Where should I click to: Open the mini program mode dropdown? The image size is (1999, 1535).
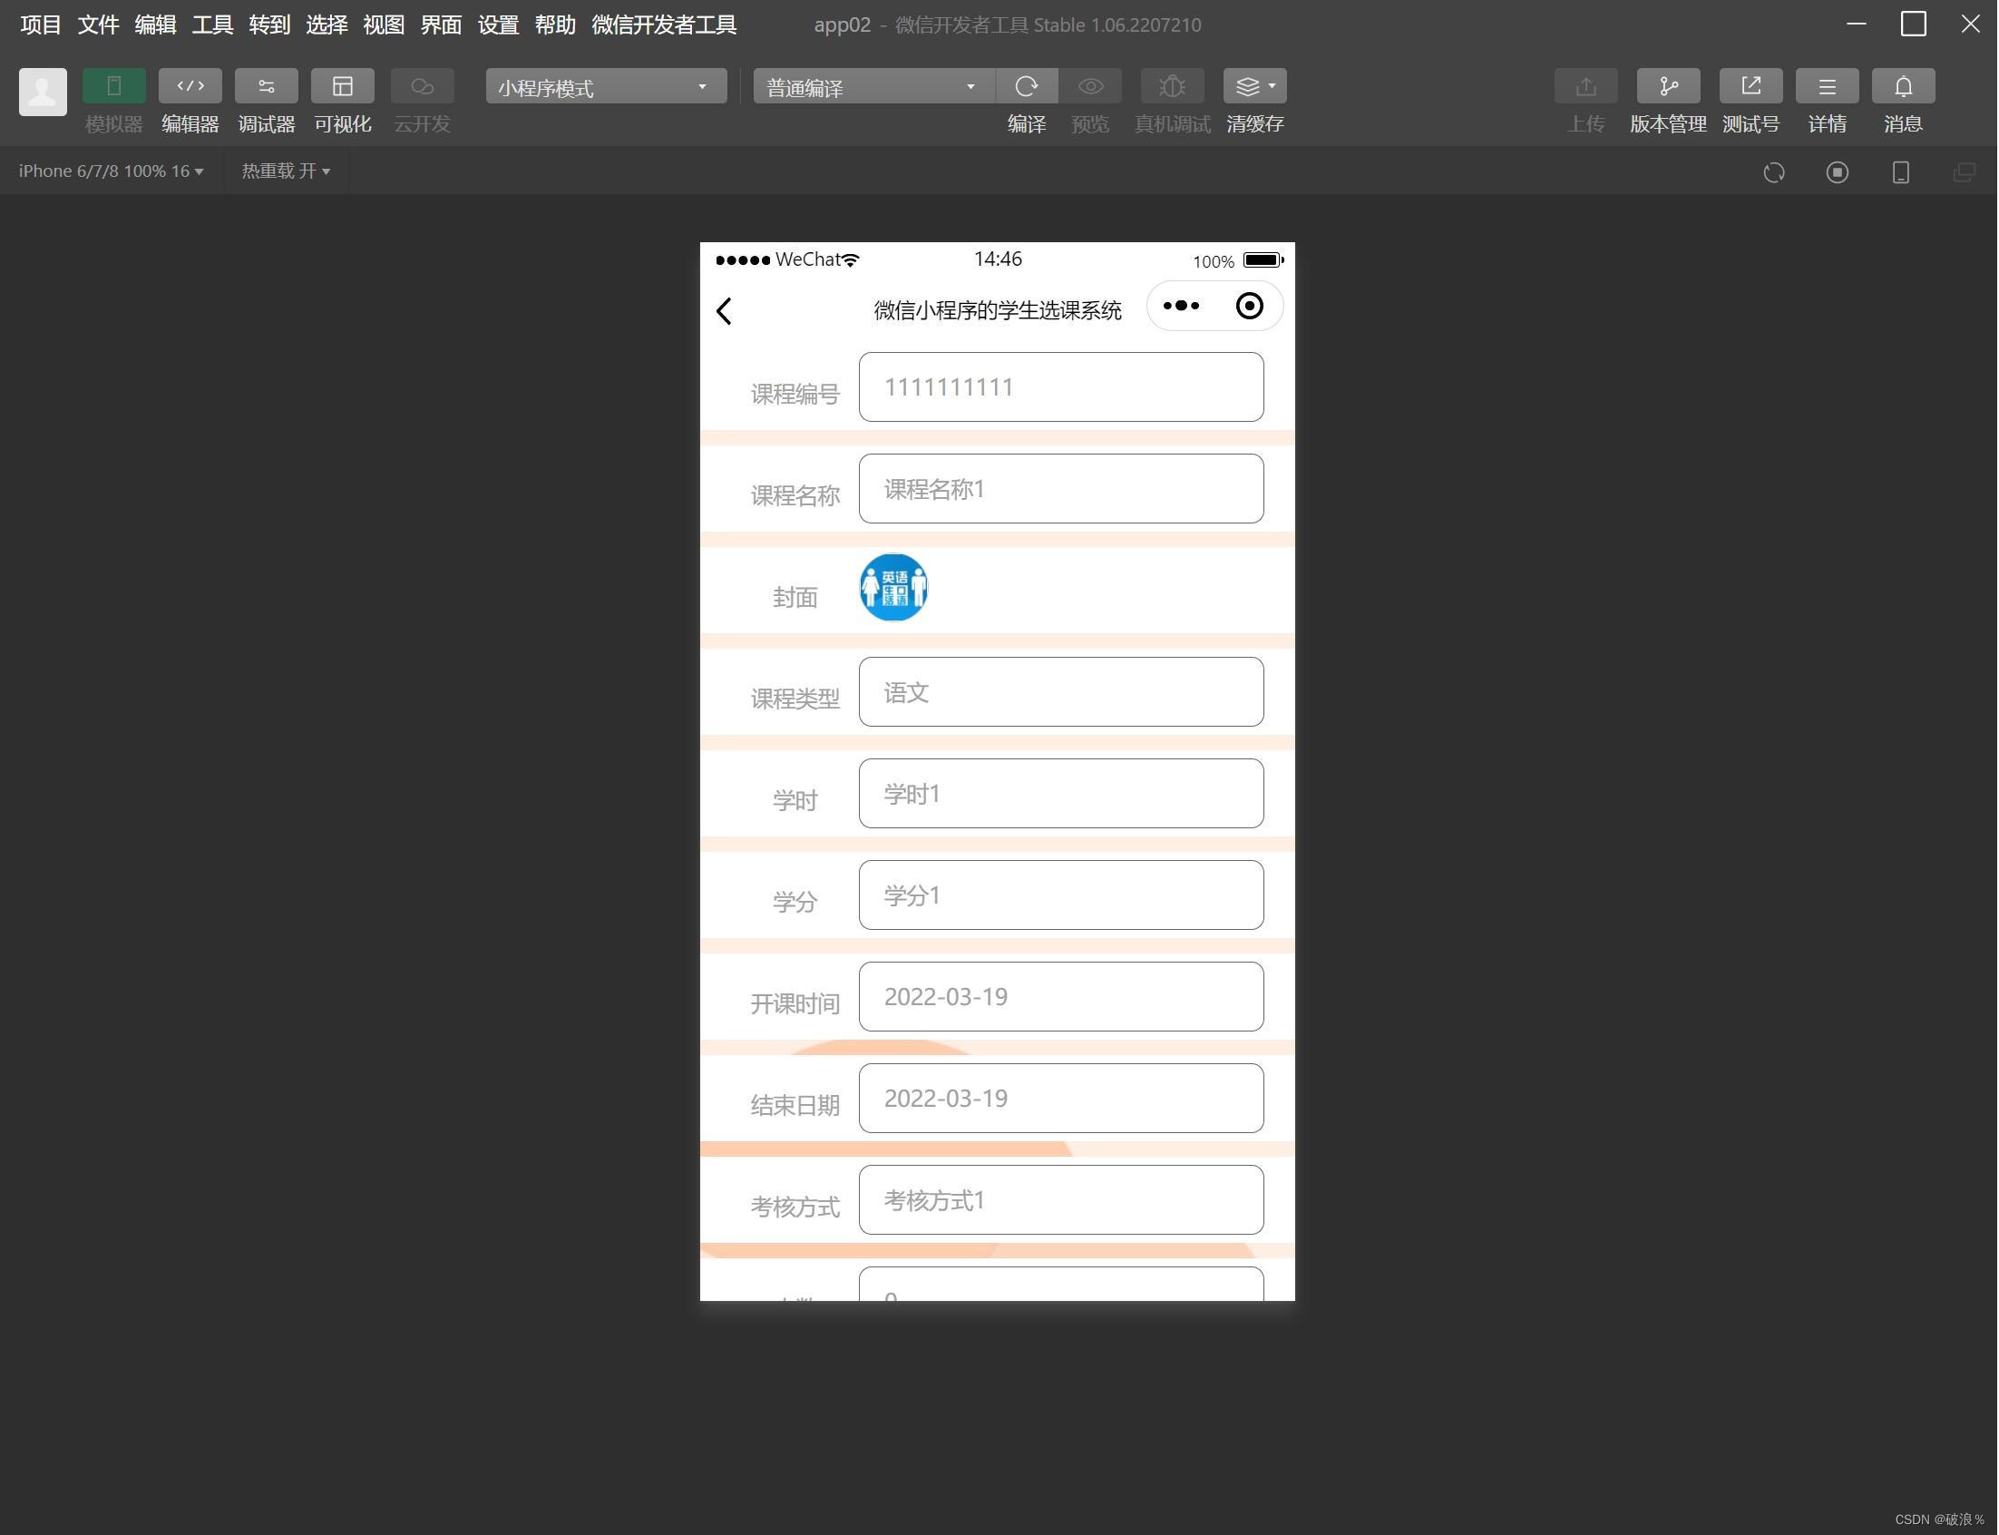coord(607,86)
